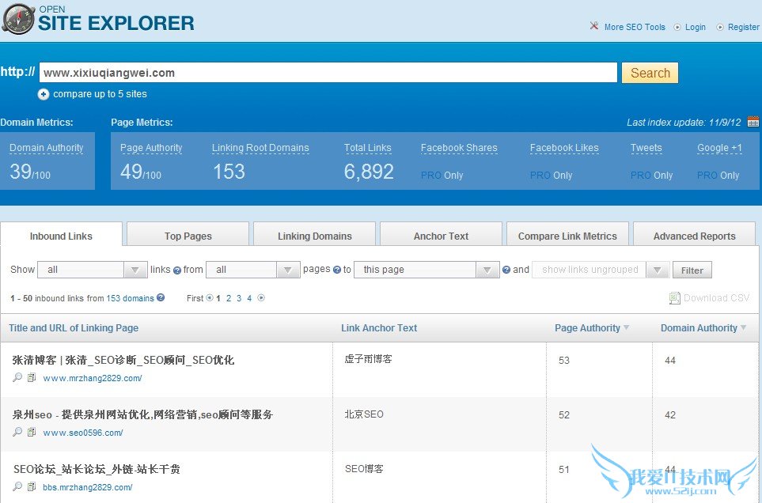
Task: Click help icon next to 153 domains
Action: (x=161, y=298)
